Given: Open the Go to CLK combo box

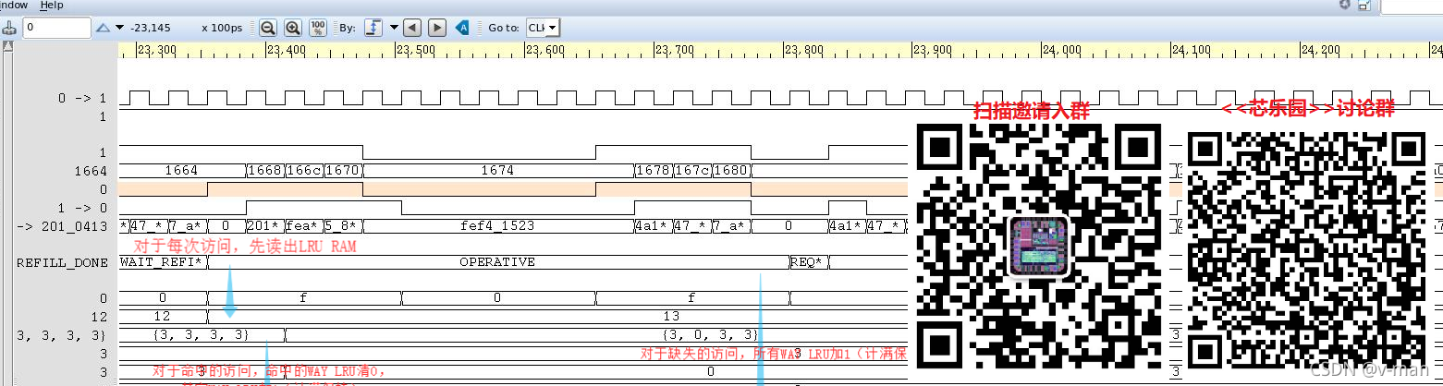Looking at the screenshot, I should [544, 28].
